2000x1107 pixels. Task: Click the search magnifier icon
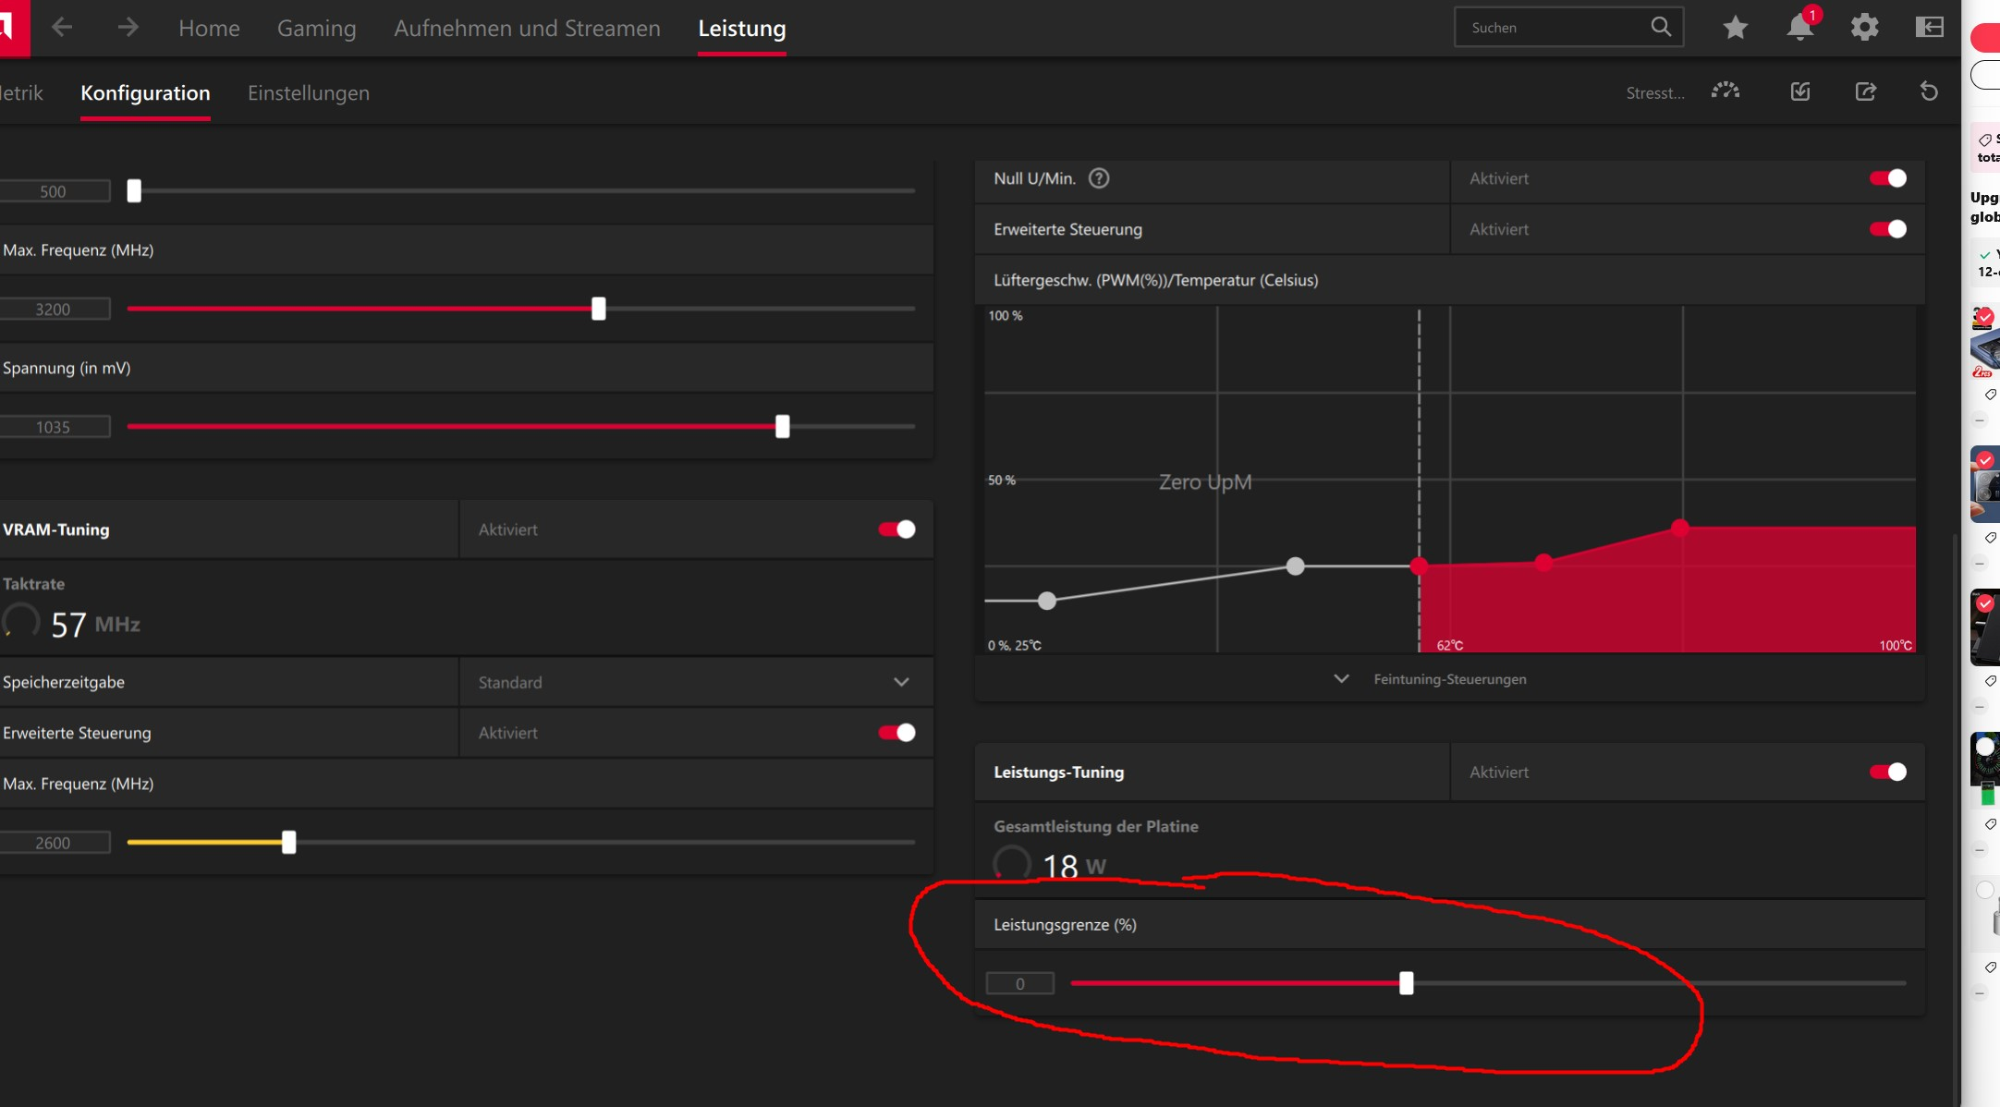[x=1661, y=27]
